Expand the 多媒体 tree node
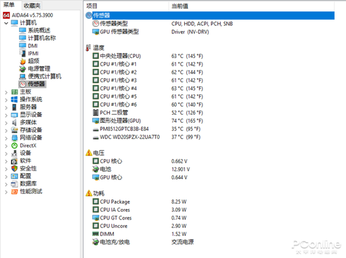Viewport: 346px width, 258px height. [x=6, y=123]
